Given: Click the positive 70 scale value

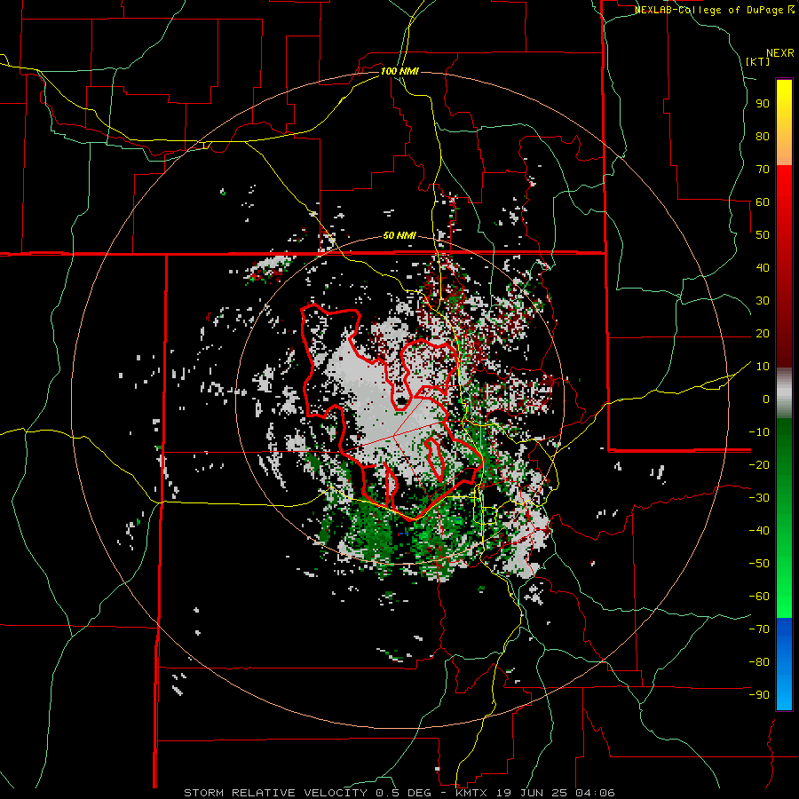Looking at the screenshot, I should (x=763, y=170).
